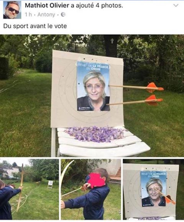Click the lower orange-fletched arrow in main photo
This screenshot has width=184, height=222.
click(135, 101)
